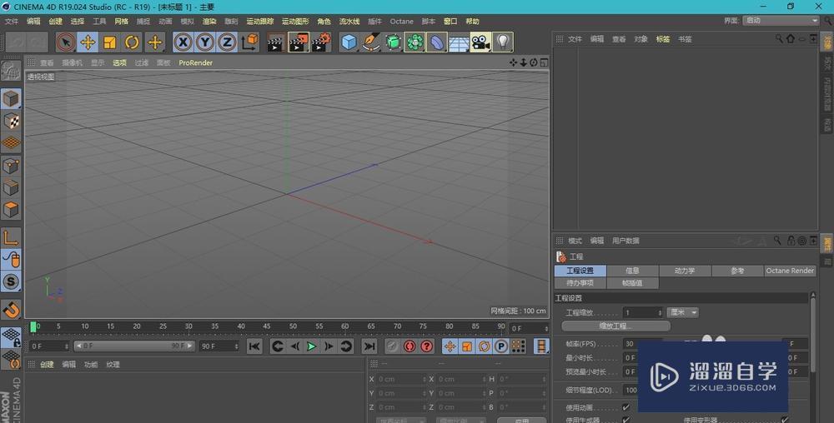Image resolution: width=834 pixels, height=423 pixels.
Task: Click the 90 F end frame field
Action: (x=219, y=346)
